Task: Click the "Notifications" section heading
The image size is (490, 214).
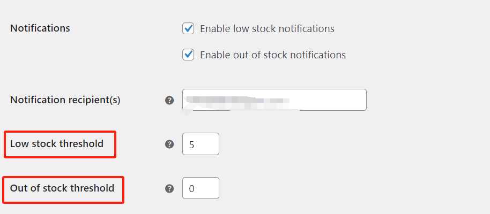Action: [40, 28]
